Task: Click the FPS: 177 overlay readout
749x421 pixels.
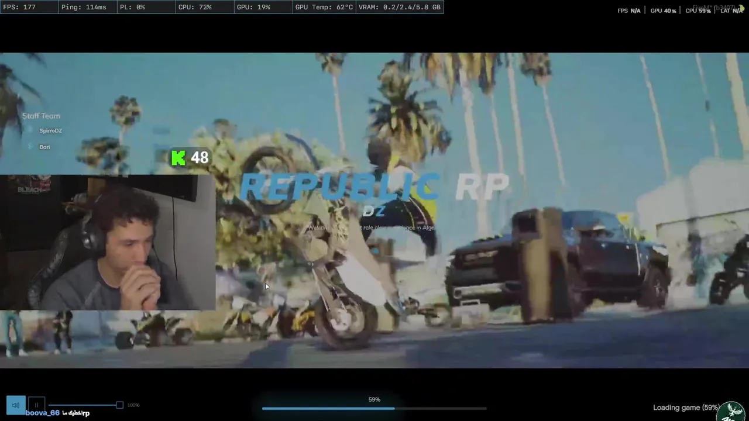Action: pyautogui.click(x=29, y=7)
